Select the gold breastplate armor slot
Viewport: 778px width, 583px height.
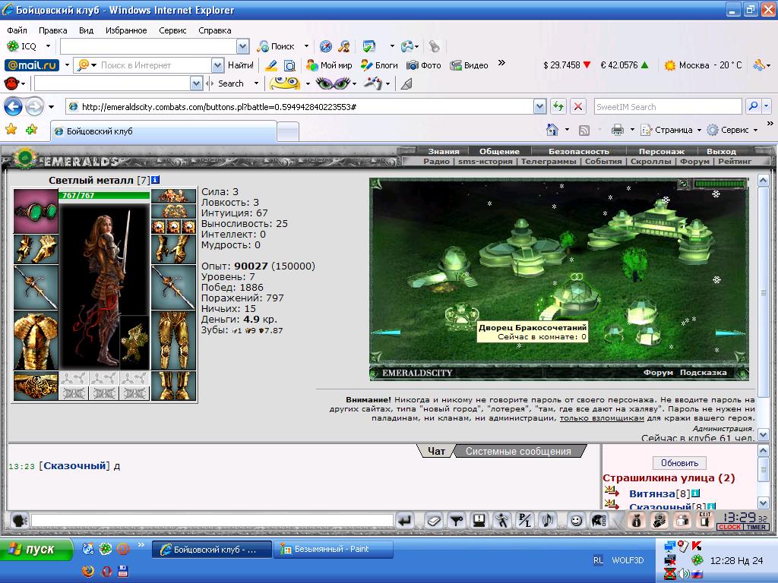coord(36,341)
